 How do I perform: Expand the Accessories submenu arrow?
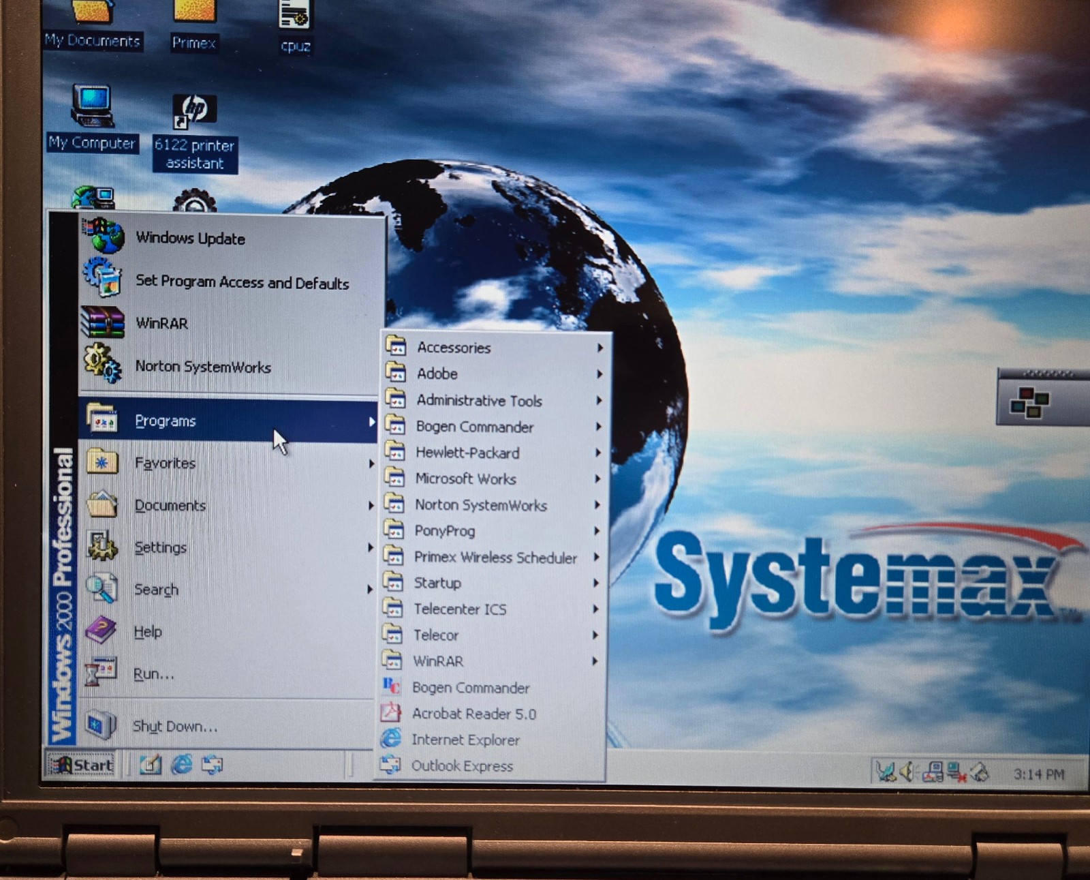click(x=600, y=348)
